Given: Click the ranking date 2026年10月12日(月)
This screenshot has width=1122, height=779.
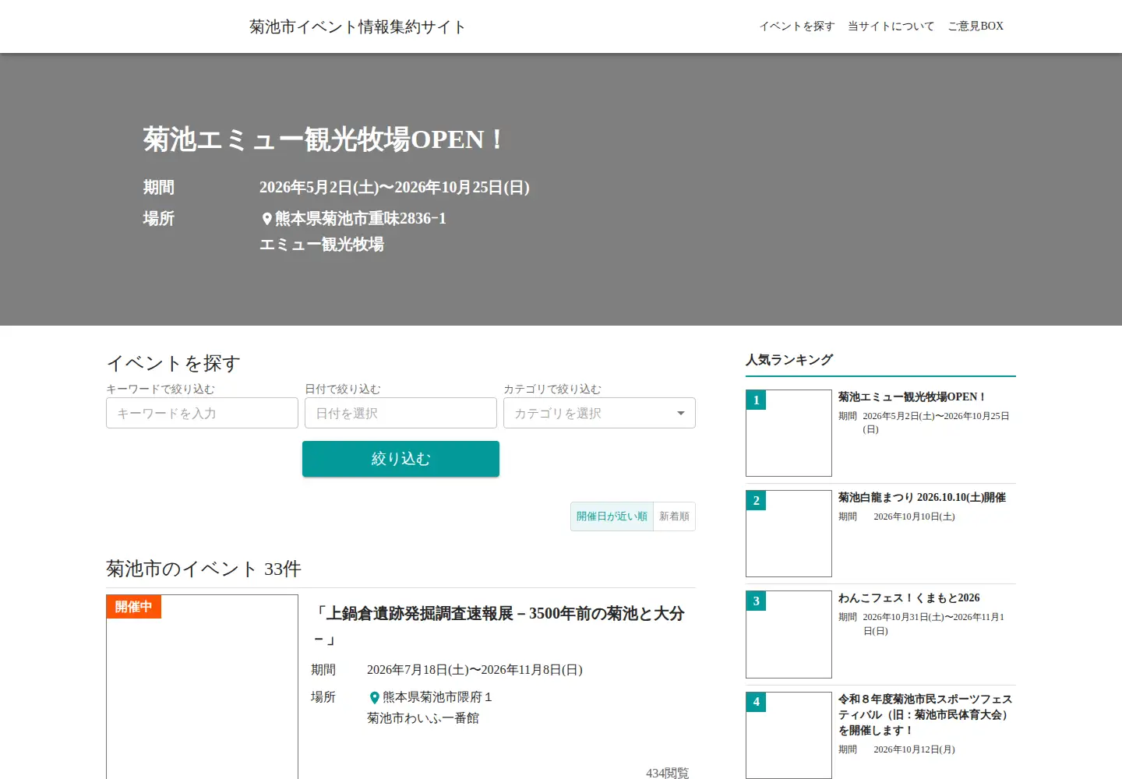Looking at the screenshot, I should (x=914, y=749).
